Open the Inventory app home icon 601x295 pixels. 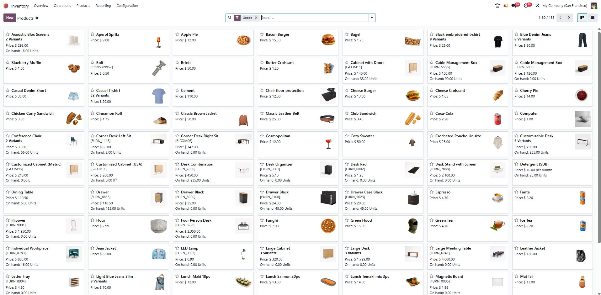click(6, 6)
